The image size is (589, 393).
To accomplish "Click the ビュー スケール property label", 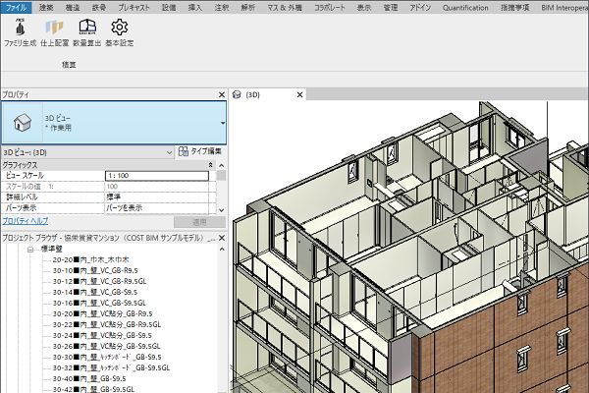I will click(x=25, y=176).
